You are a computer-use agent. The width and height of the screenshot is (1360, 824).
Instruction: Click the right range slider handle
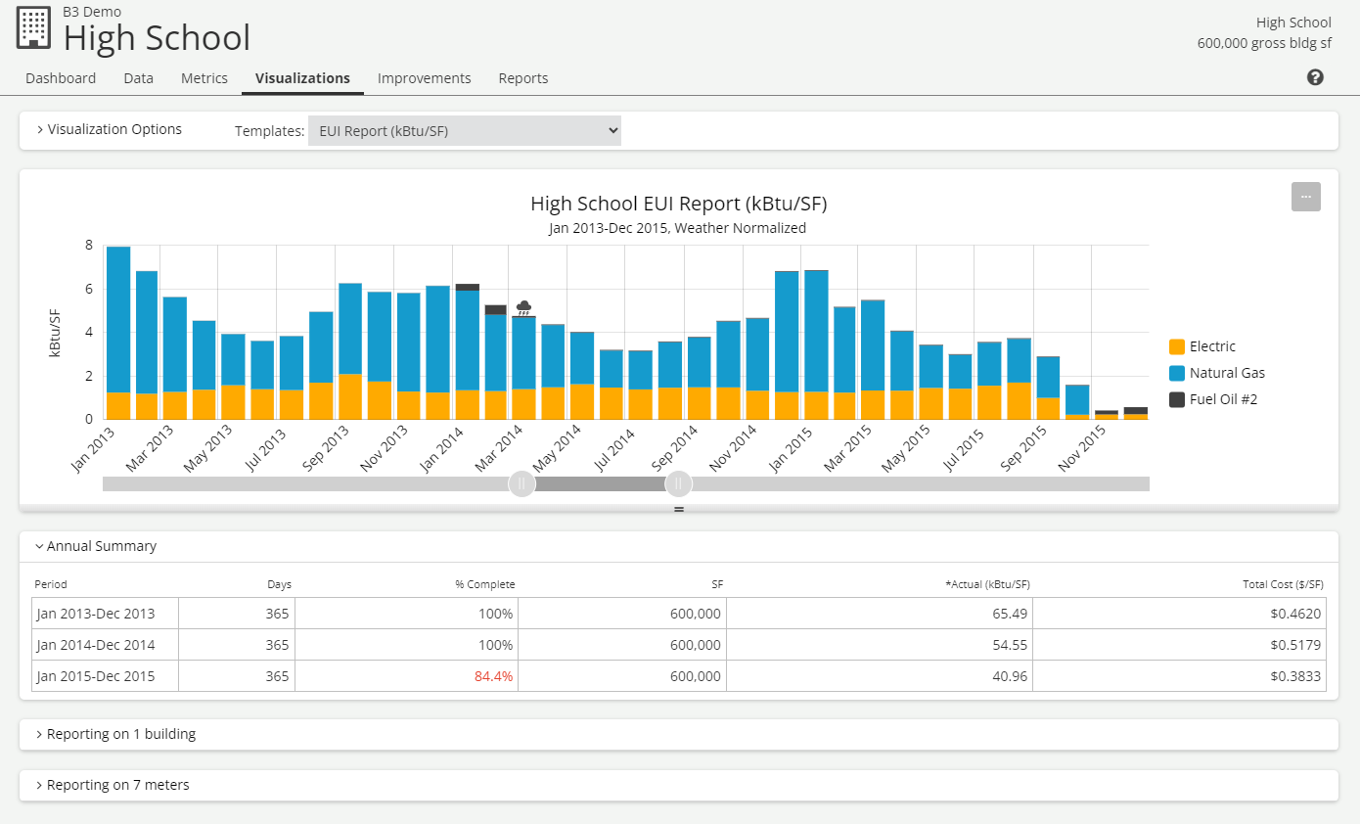click(x=678, y=483)
